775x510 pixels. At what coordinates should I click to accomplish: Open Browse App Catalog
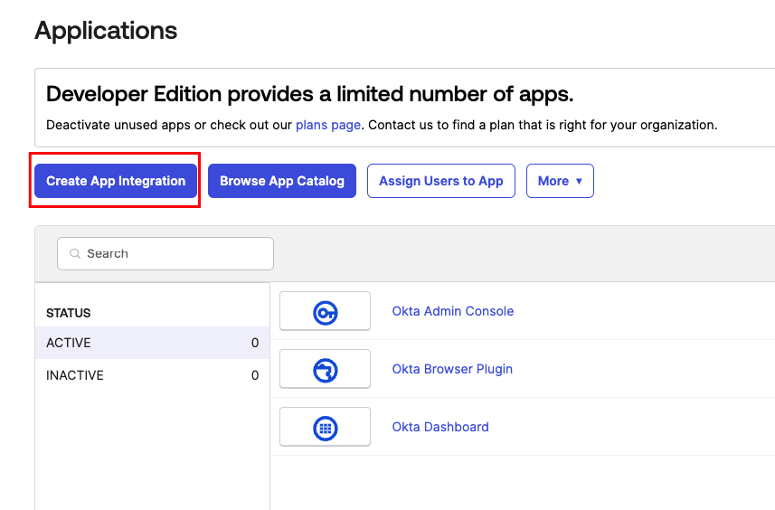[x=282, y=181]
